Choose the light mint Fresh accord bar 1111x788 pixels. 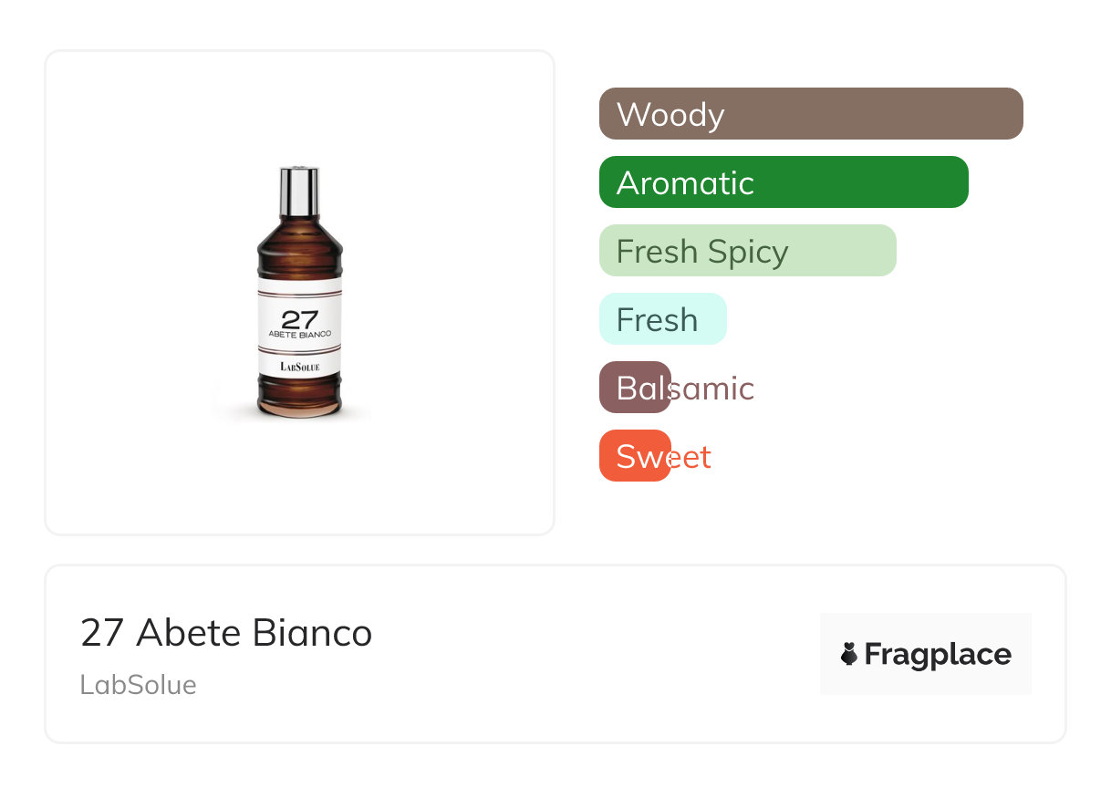(662, 319)
